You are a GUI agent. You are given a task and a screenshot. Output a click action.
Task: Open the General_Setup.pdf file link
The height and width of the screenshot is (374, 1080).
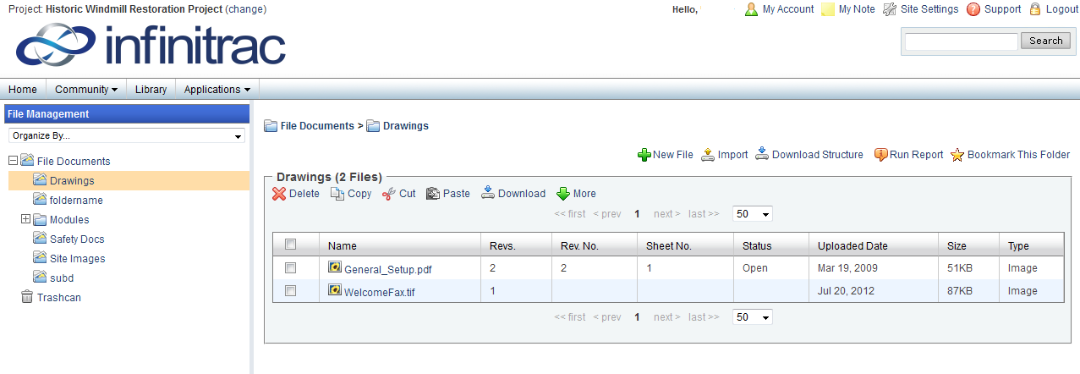(x=388, y=269)
